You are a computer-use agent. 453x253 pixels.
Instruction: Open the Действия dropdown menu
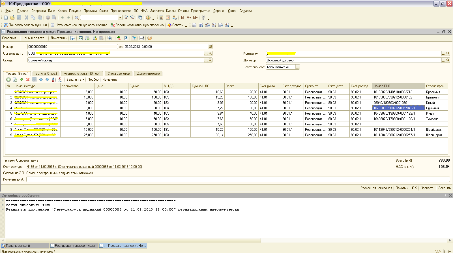tap(59, 38)
